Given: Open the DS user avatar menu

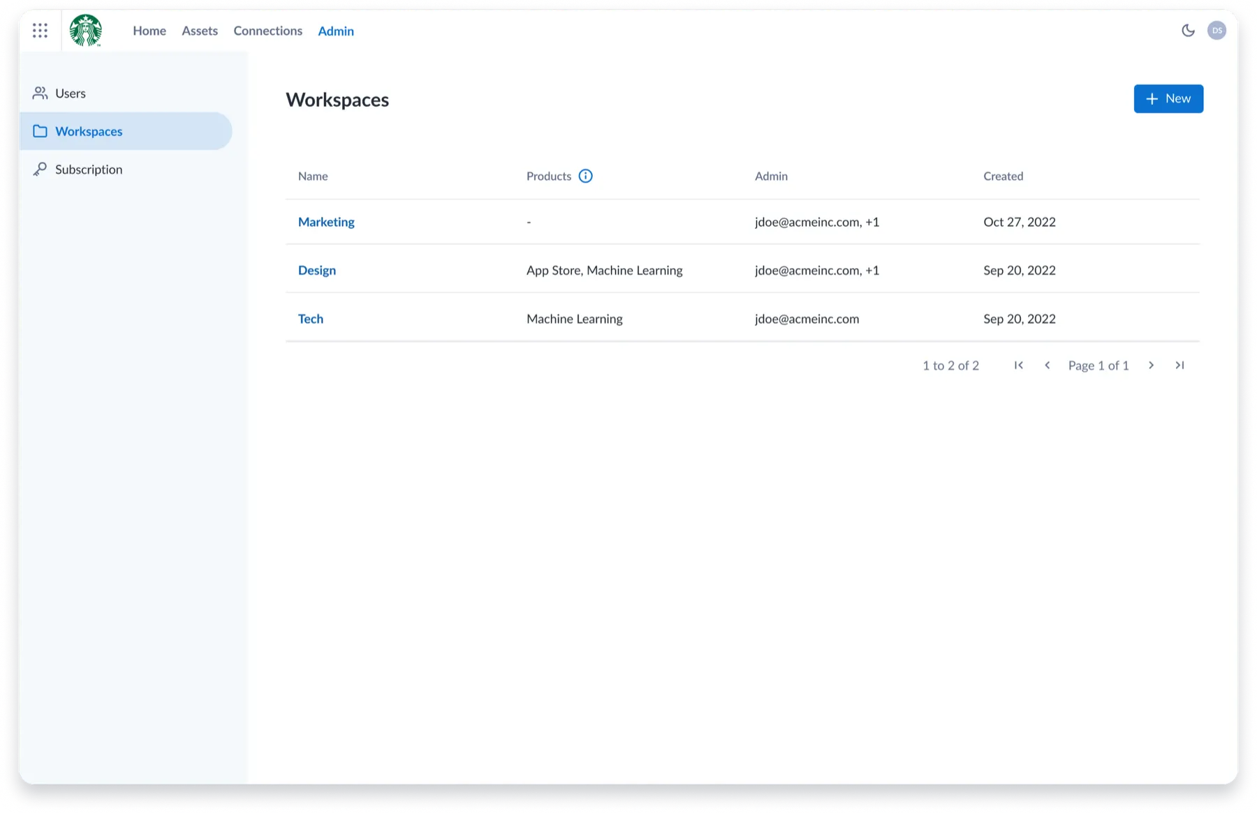Looking at the screenshot, I should [x=1216, y=31].
